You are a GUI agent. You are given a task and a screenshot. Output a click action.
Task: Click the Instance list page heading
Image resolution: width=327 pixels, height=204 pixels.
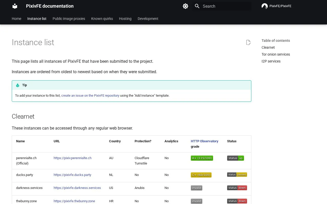(x=33, y=42)
